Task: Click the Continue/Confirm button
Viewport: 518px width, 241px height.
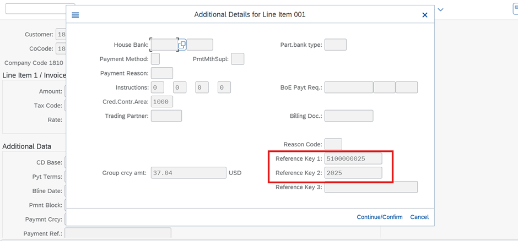Action: (x=380, y=217)
